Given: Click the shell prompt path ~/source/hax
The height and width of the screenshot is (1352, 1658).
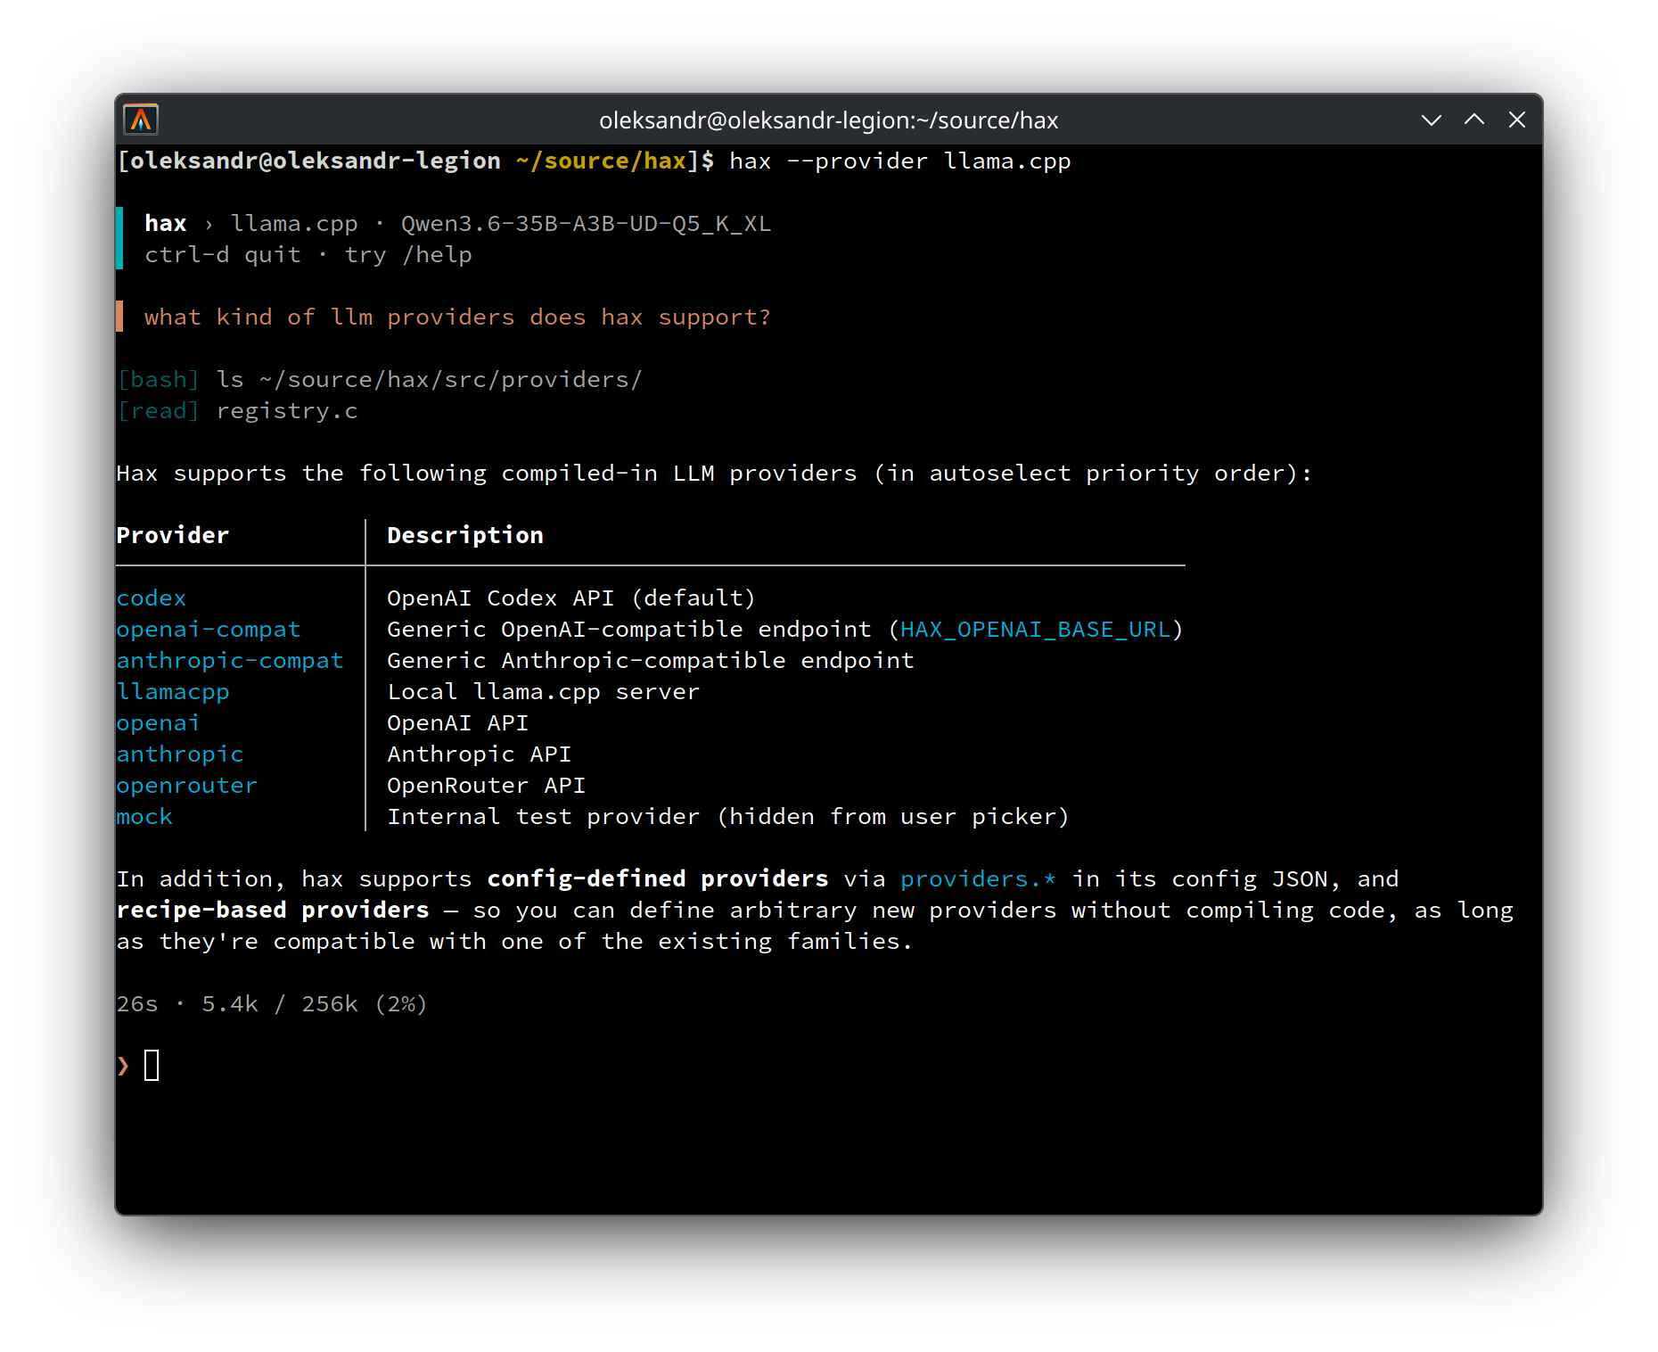Looking at the screenshot, I should [601, 161].
